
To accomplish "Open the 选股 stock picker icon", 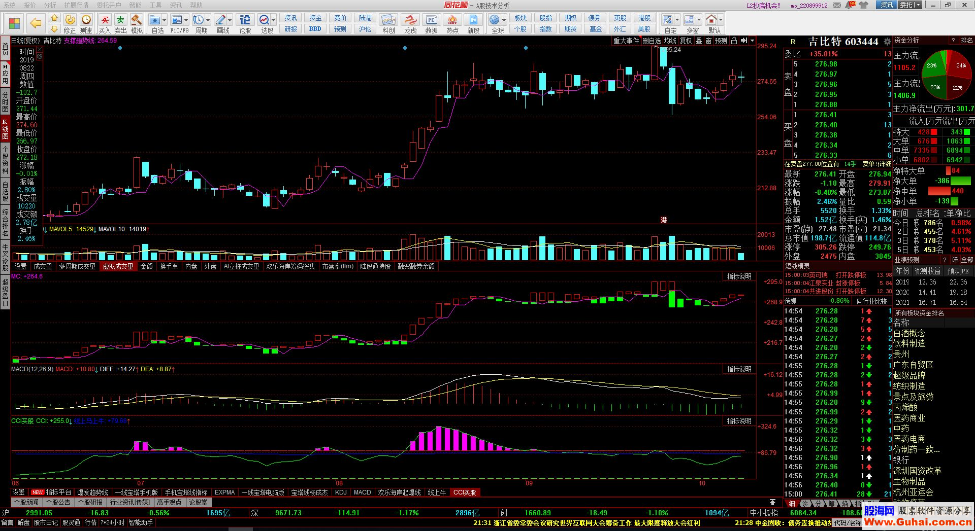I will point(264,20).
